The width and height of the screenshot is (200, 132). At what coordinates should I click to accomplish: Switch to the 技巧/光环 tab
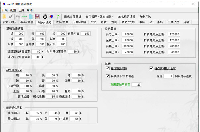[x=128, y=22]
